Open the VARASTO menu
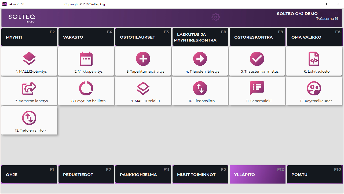The image size is (344, 194). [x=86, y=37]
